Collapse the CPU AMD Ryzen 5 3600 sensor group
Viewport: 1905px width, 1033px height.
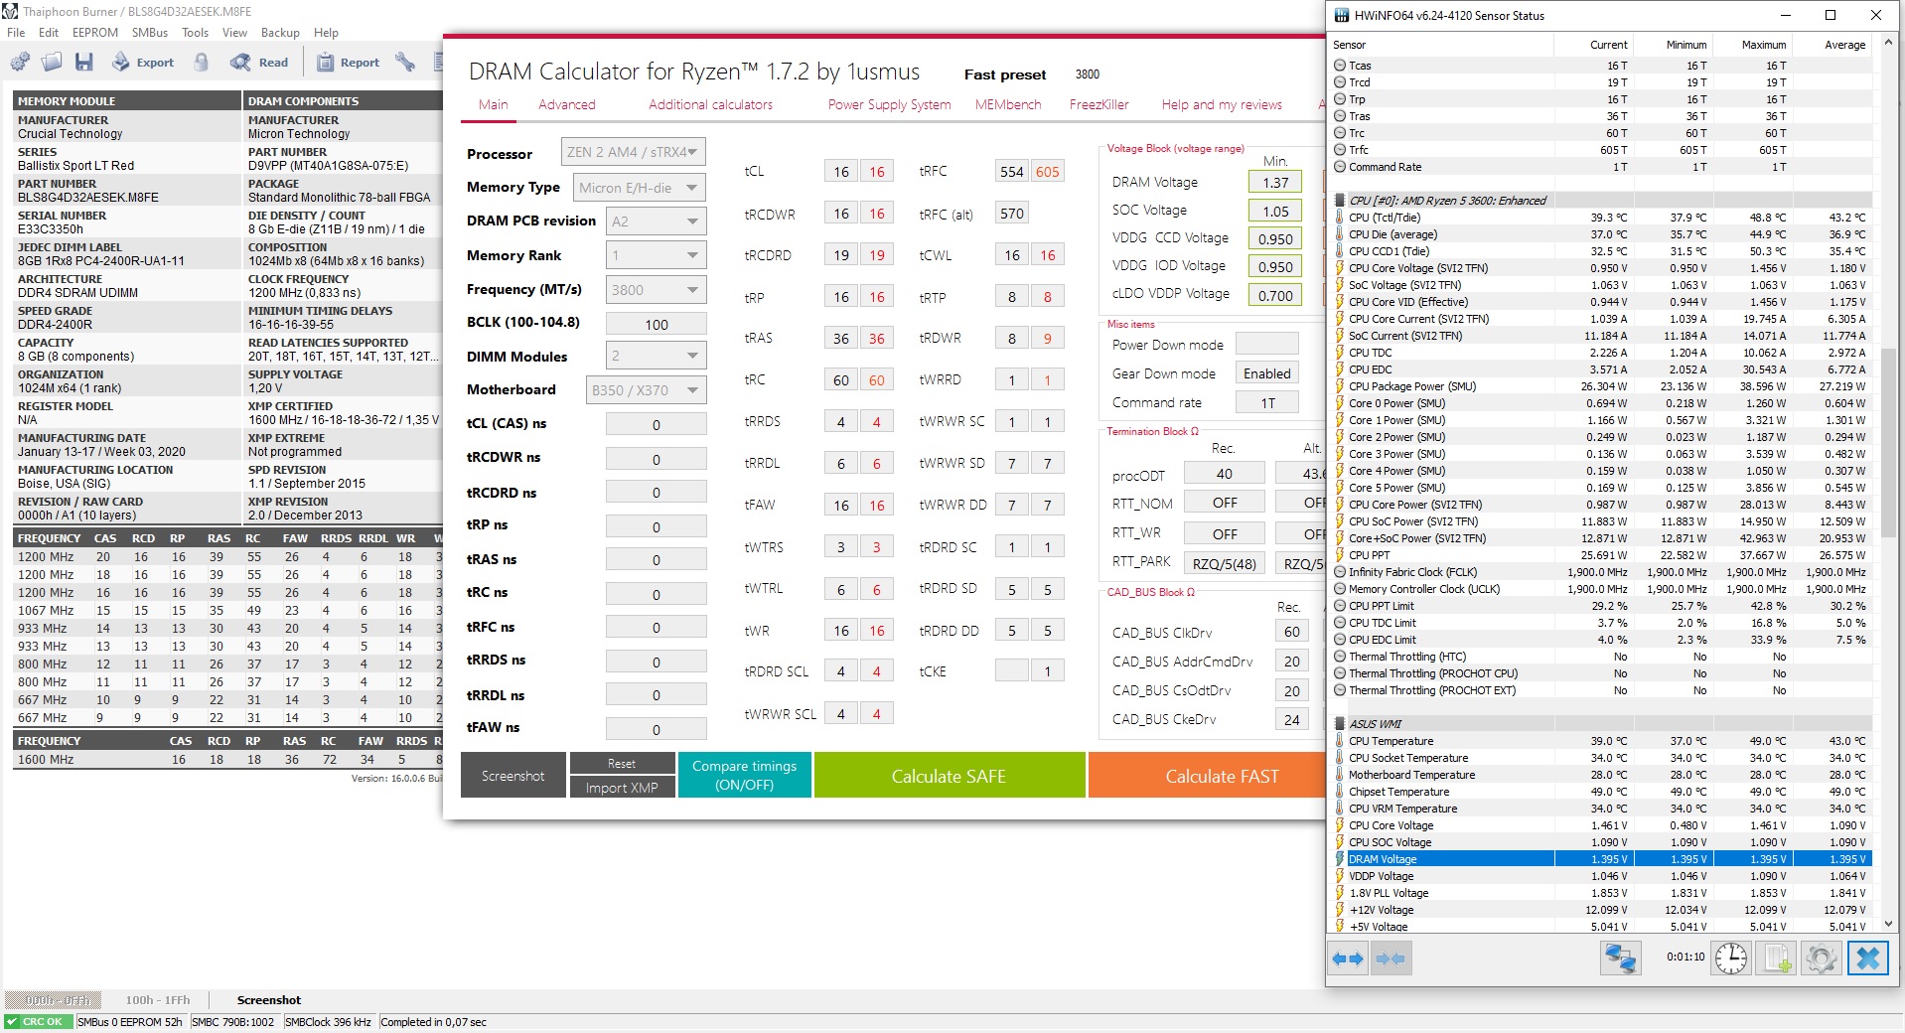tap(1340, 201)
